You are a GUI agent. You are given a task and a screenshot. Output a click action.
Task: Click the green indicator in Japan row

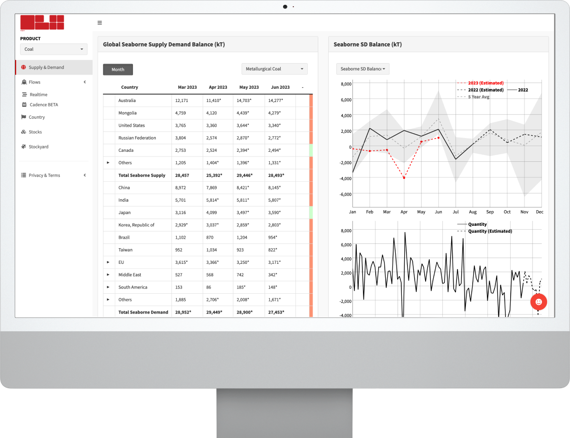point(311,213)
